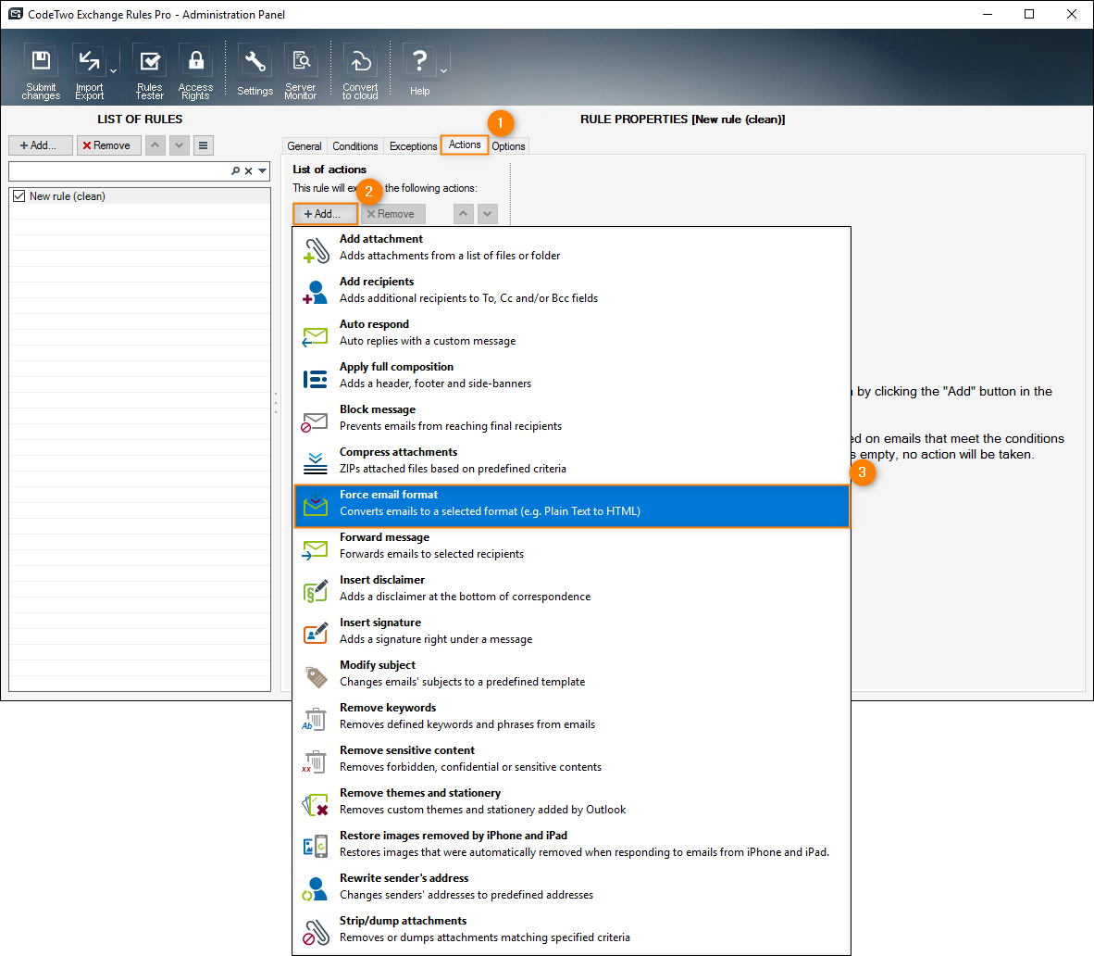
Task: Choose Remove keywords action
Action: tap(571, 716)
